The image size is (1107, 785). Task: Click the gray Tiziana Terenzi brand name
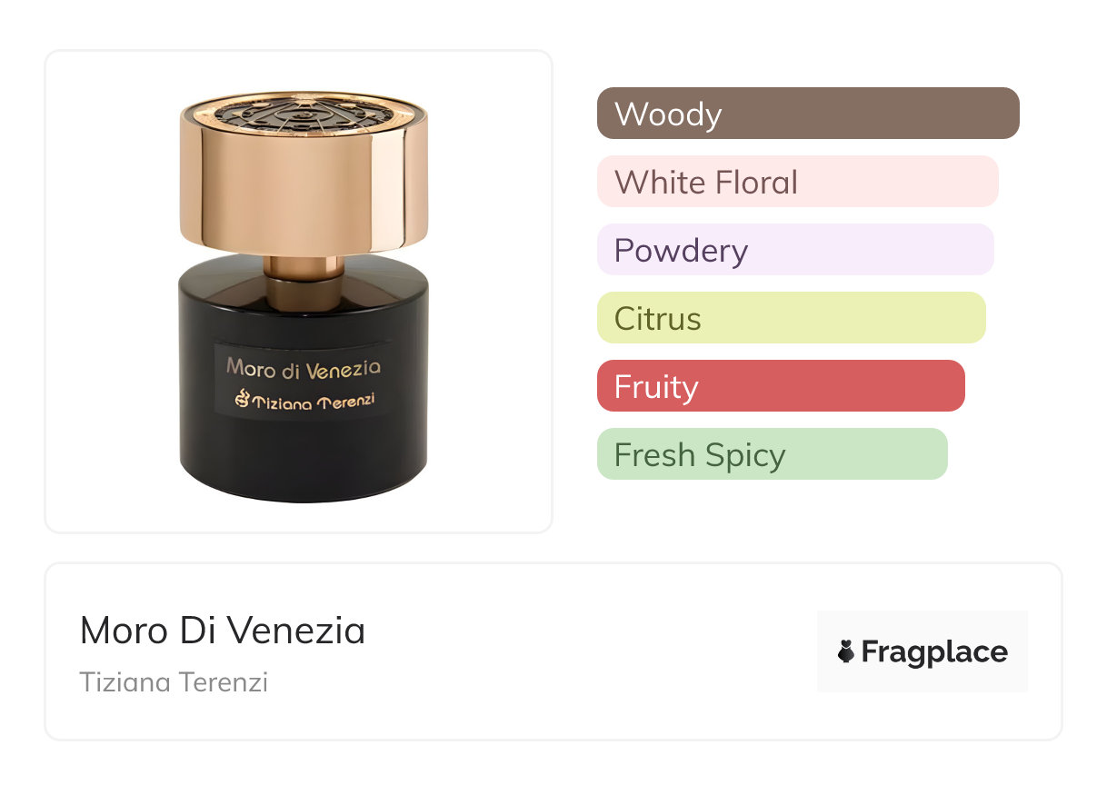pyautogui.click(x=174, y=682)
